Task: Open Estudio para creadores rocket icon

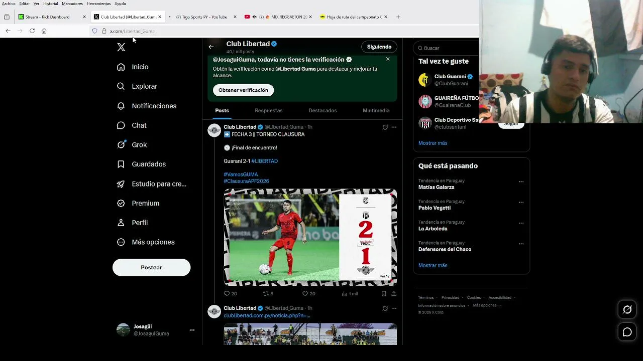Action: coord(121,184)
